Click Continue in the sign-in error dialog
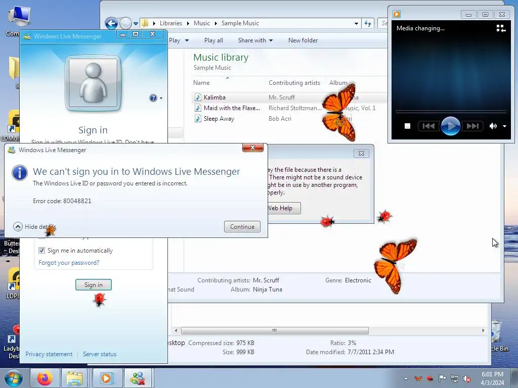 coord(242,227)
